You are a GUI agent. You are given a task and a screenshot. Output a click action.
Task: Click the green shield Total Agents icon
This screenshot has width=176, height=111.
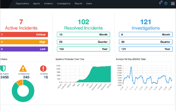click(3, 68)
